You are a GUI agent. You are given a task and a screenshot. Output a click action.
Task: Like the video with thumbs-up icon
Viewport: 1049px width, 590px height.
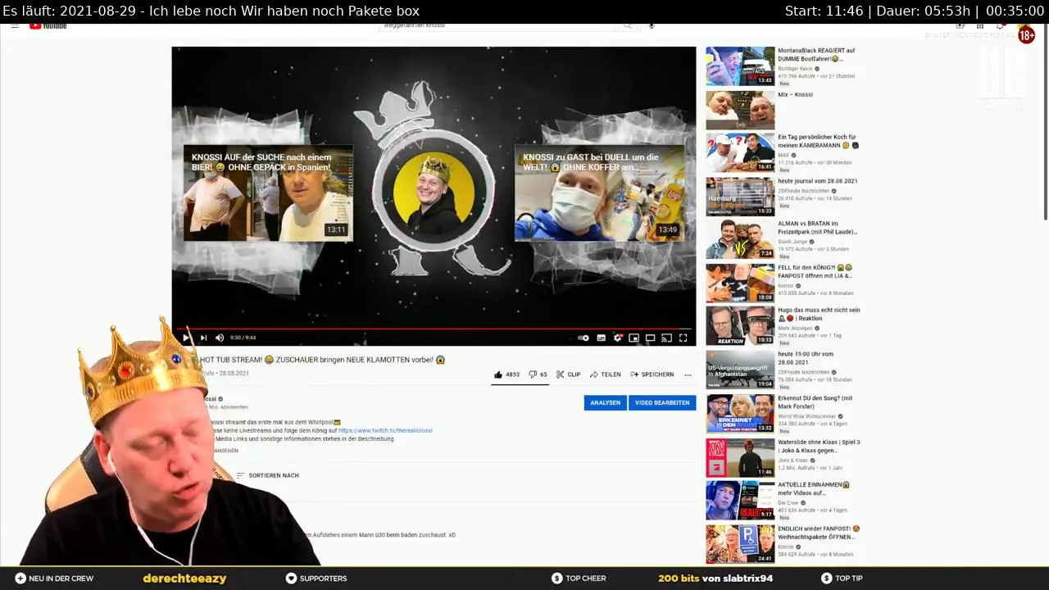(x=497, y=374)
